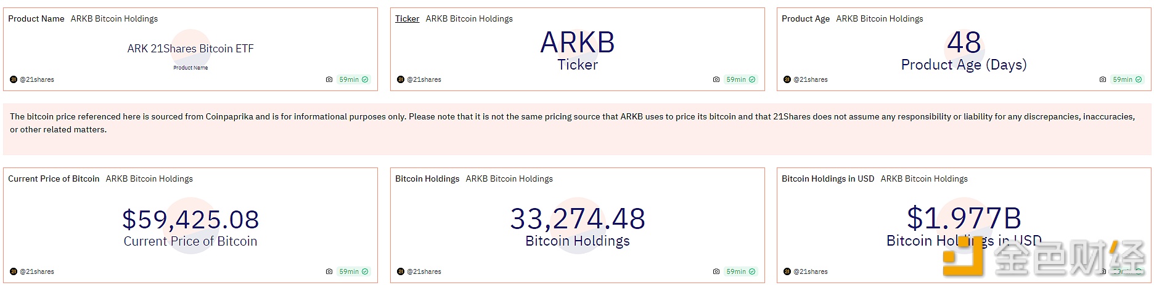Click camera icon in Product Name panel
1154x285 pixels.
click(329, 79)
